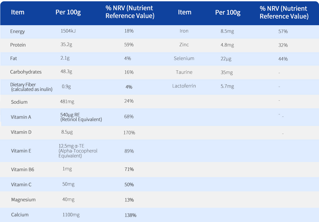Click the first Item column header
The height and width of the screenshot is (222, 319).
[18, 12]
